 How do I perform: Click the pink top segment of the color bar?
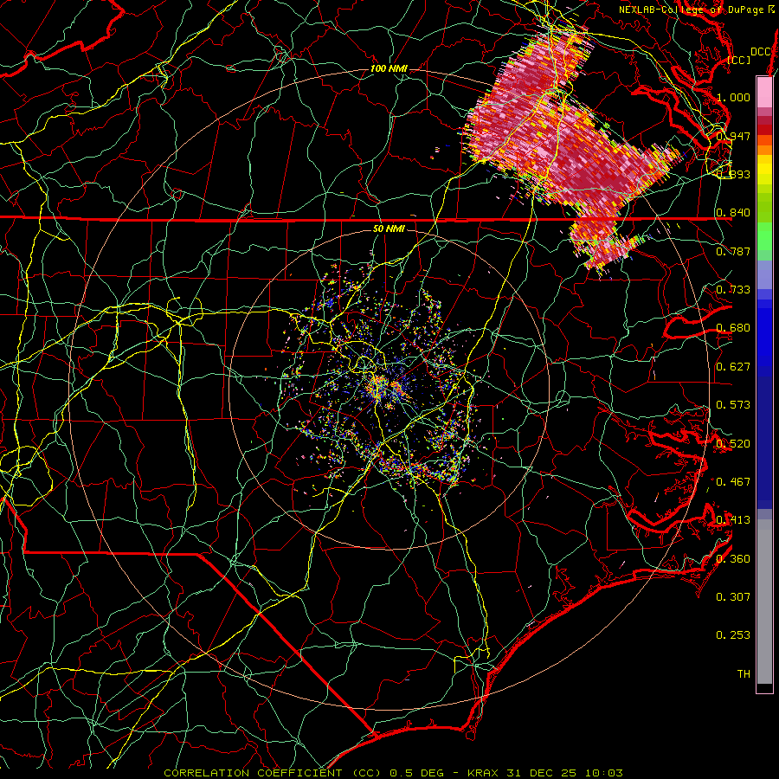click(x=764, y=92)
